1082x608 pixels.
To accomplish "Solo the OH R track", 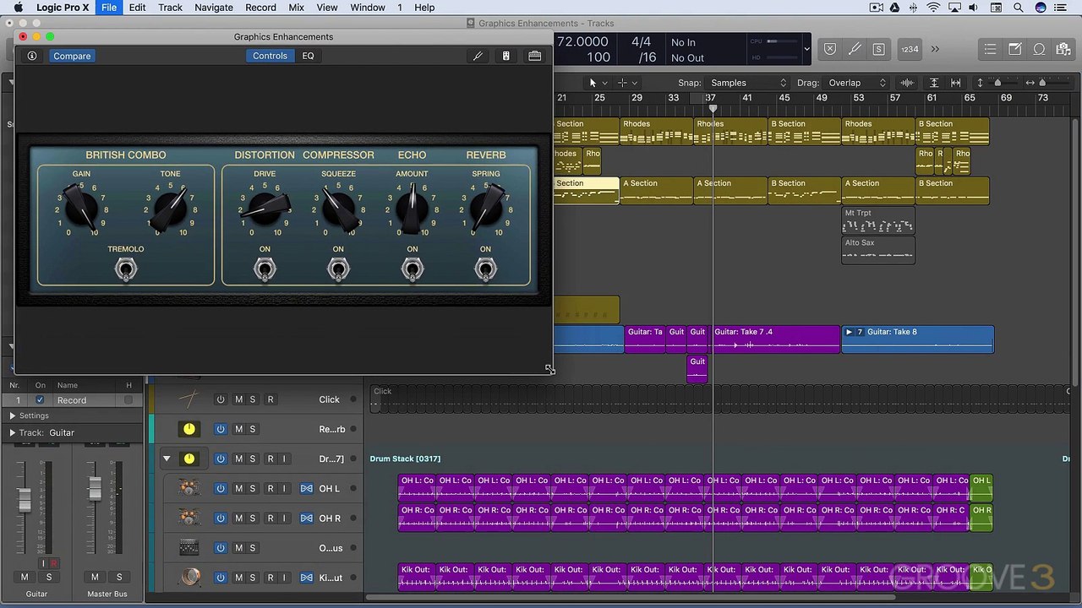I will (252, 518).
